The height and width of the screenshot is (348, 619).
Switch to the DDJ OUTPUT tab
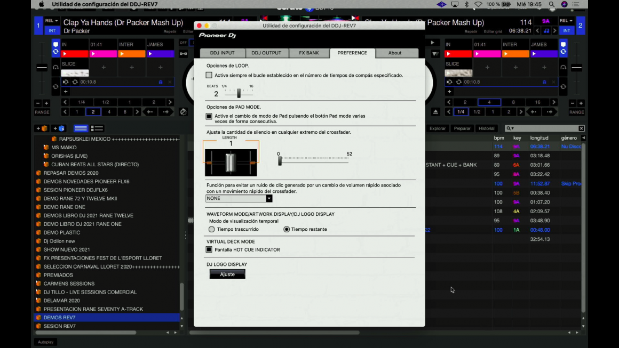[266, 53]
